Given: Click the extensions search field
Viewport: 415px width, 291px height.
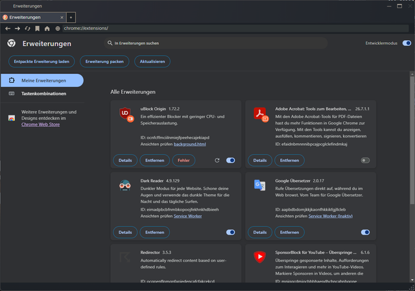Looking at the screenshot, I should (x=216, y=43).
